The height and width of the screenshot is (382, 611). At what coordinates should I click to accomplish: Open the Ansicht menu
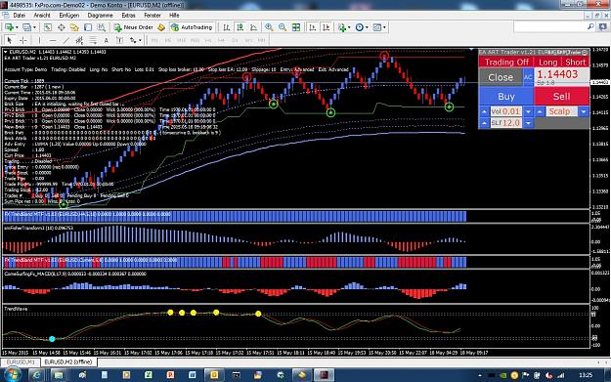[42, 16]
